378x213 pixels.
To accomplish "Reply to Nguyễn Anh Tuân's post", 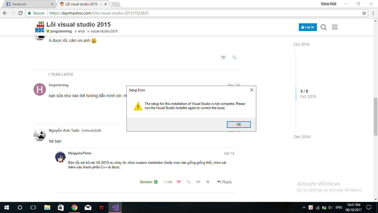I will point(224,182).
